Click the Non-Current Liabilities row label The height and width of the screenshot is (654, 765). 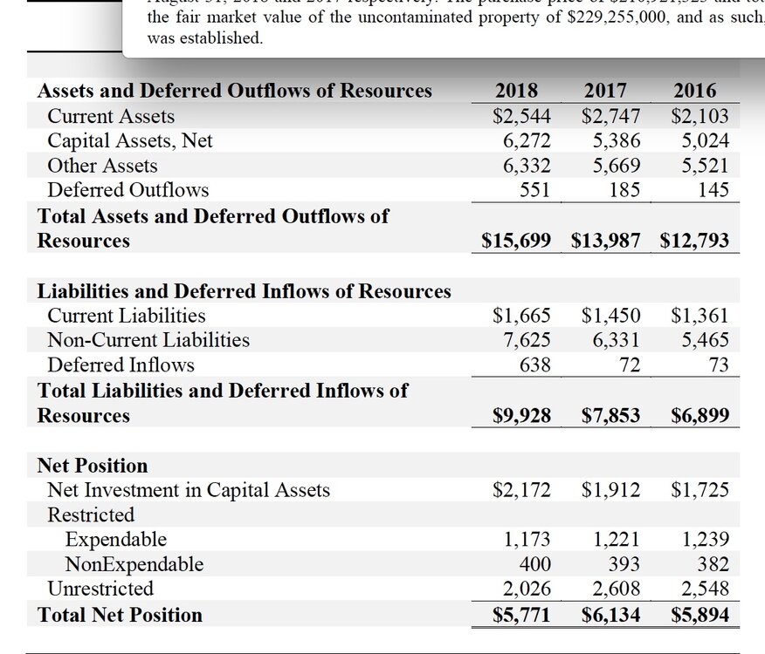(x=148, y=340)
